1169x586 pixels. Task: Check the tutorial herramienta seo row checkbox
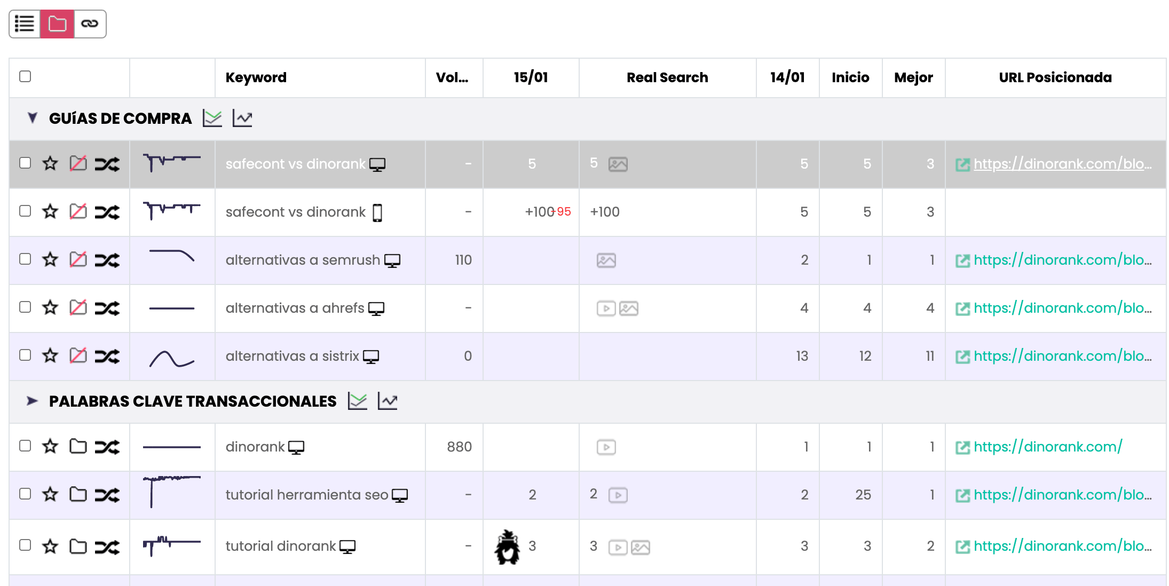(25, 494)
